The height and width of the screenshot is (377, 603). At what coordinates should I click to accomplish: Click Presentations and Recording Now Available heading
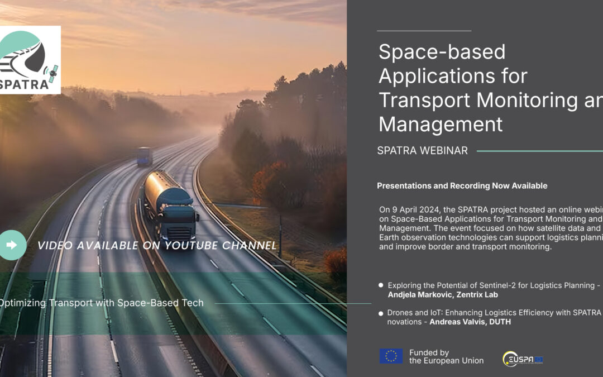tap(462, 186)
